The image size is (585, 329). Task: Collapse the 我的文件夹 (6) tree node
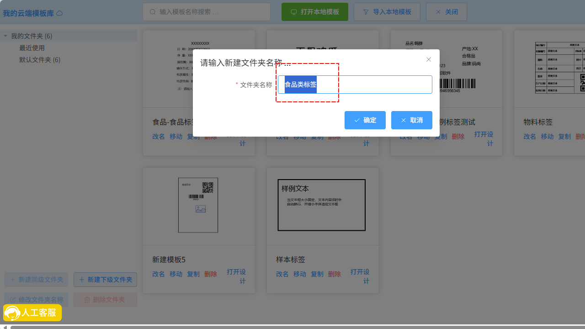coord(5,36)
